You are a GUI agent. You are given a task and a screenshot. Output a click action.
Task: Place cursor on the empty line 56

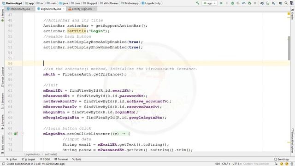tap(156, 64)
